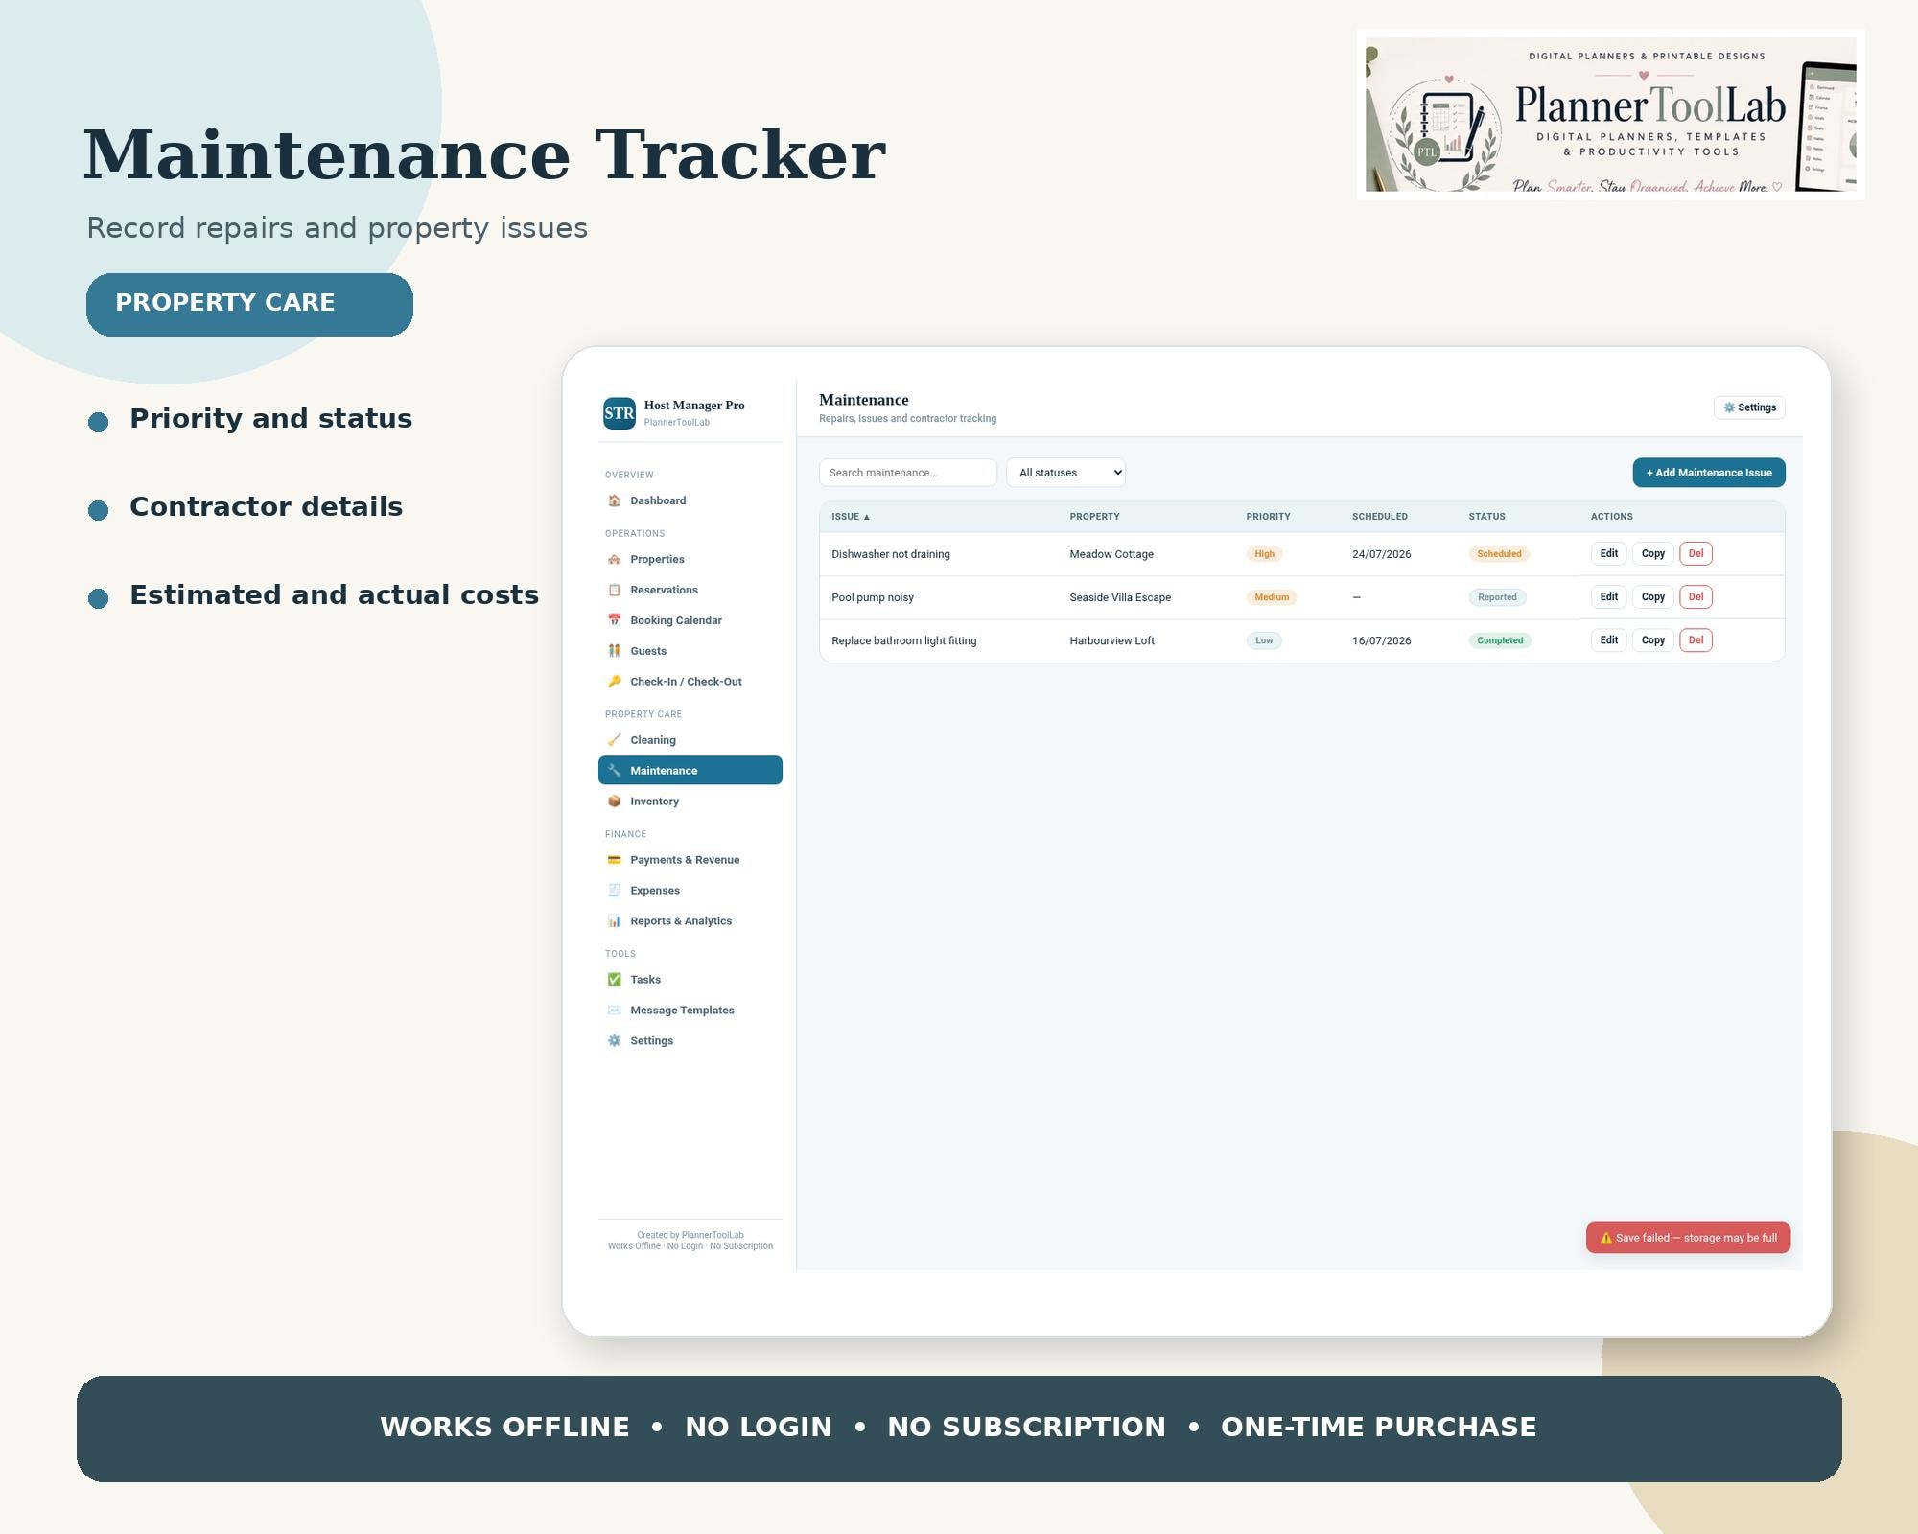Click Reports & Analytics chart icon
The height and width of the screenshot is (1534, 1918).
pos(614,921)
